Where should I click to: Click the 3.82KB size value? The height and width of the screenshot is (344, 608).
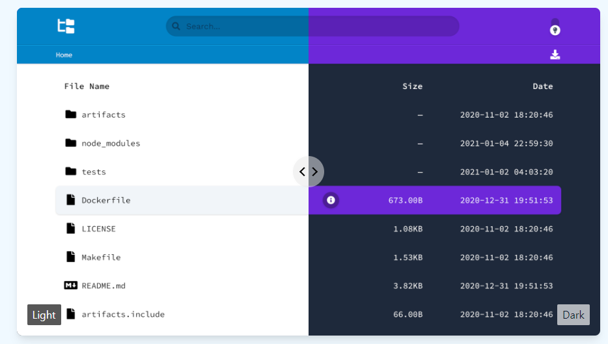tap(408, 286)
